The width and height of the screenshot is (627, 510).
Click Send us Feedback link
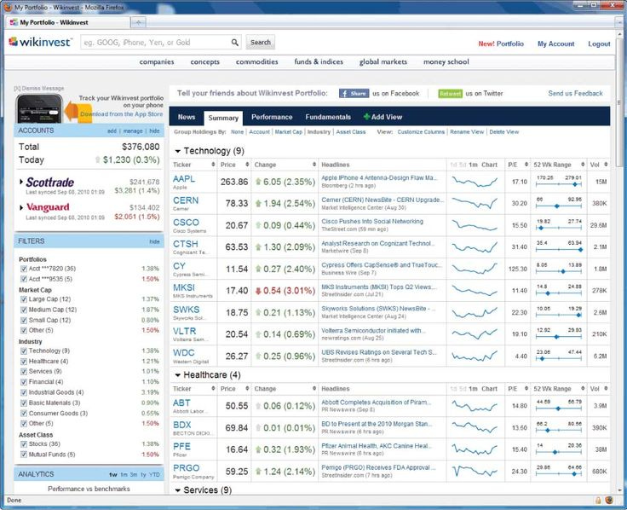(575, 93)
